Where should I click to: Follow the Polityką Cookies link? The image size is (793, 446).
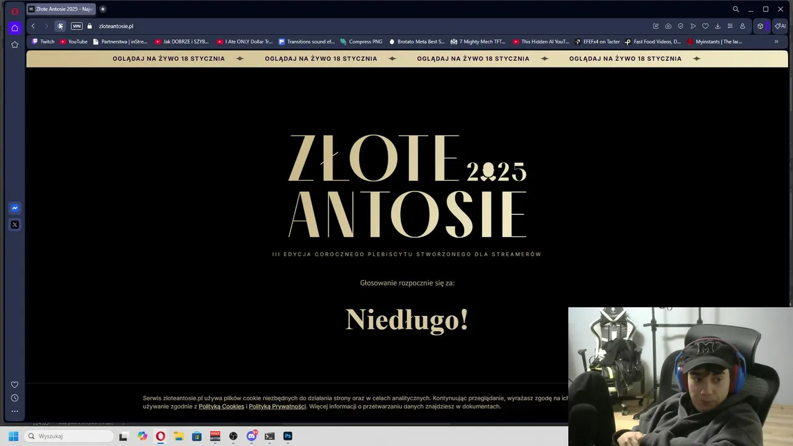pos(221,406)
